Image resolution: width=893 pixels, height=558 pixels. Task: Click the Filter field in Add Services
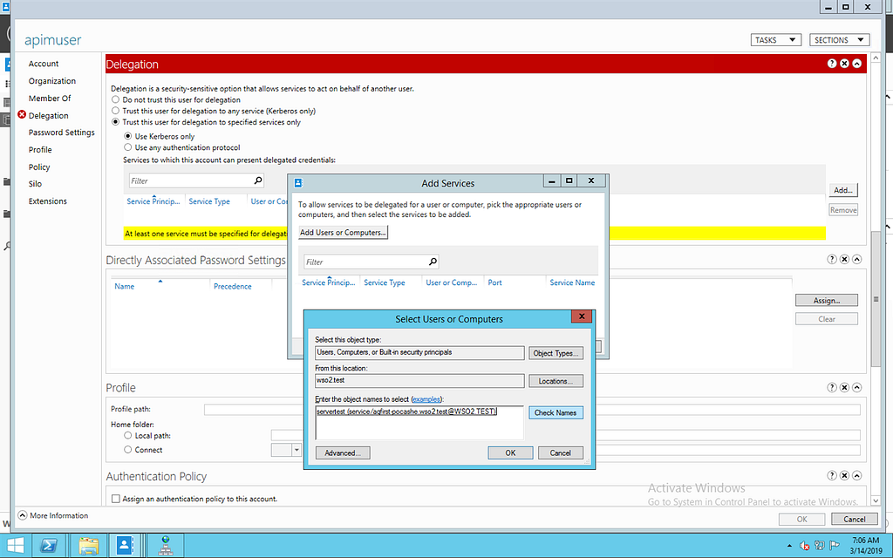[365, 262]
